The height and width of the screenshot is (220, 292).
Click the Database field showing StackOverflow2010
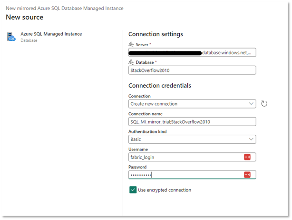(192, 70)
